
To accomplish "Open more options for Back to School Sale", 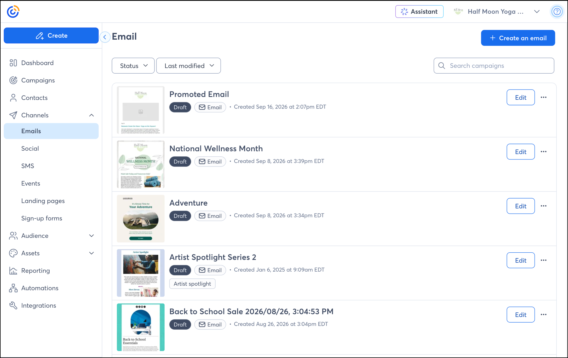I will tap(543, 315).
